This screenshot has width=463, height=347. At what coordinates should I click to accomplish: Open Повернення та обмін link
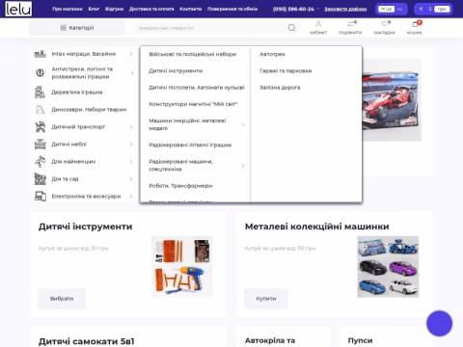(x=232, y=9)
